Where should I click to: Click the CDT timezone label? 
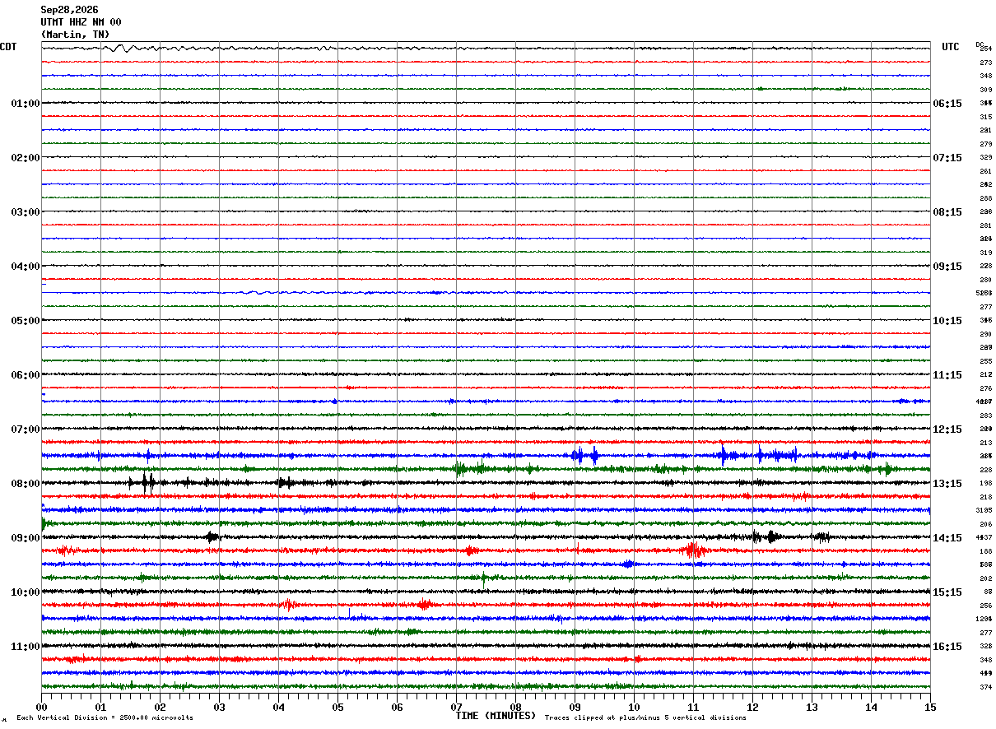point(8,47)
